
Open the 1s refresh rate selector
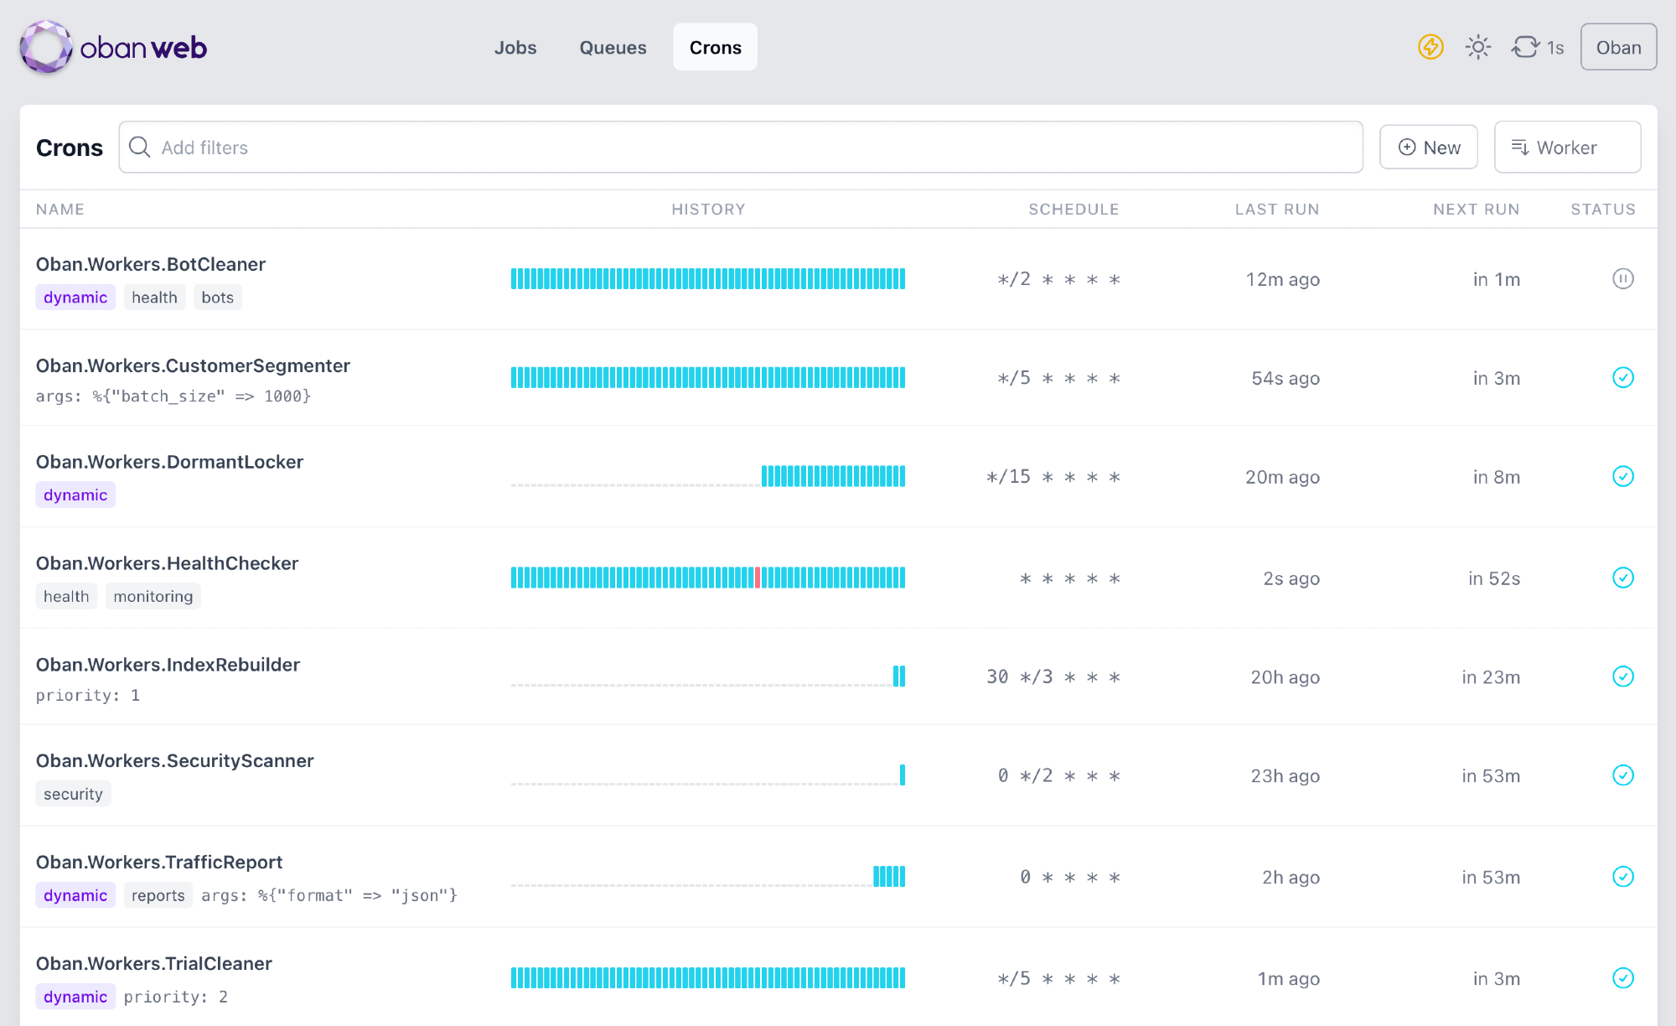(x=1539, y=47)
